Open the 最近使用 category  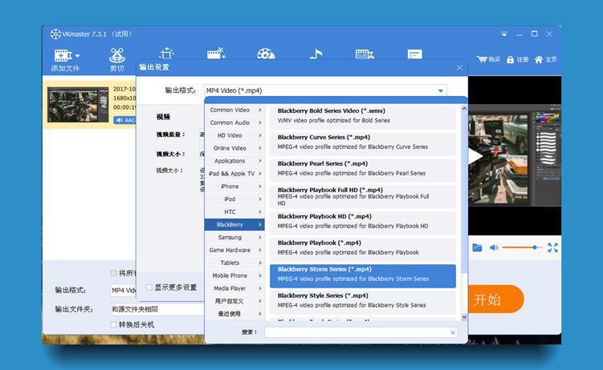tap(234, 314)
